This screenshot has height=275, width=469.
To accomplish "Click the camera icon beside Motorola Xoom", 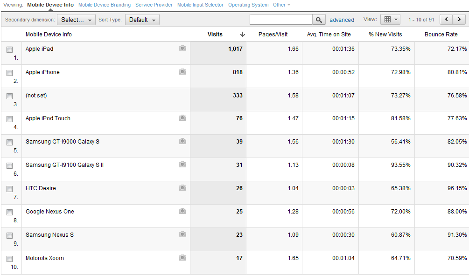I will coord(182,258).
